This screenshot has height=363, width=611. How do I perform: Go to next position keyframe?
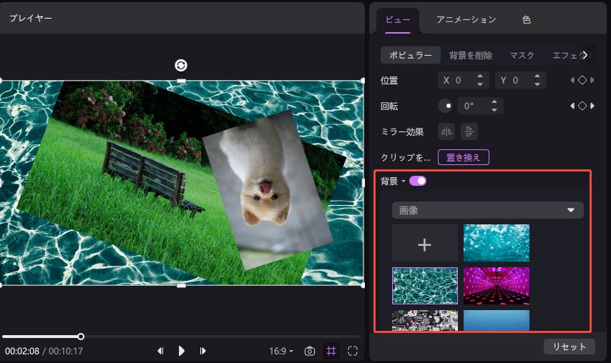point(592,80)
